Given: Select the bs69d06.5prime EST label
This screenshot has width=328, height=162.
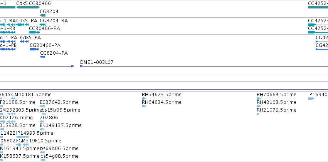Looking at the screenshot, I should [59, 149].
